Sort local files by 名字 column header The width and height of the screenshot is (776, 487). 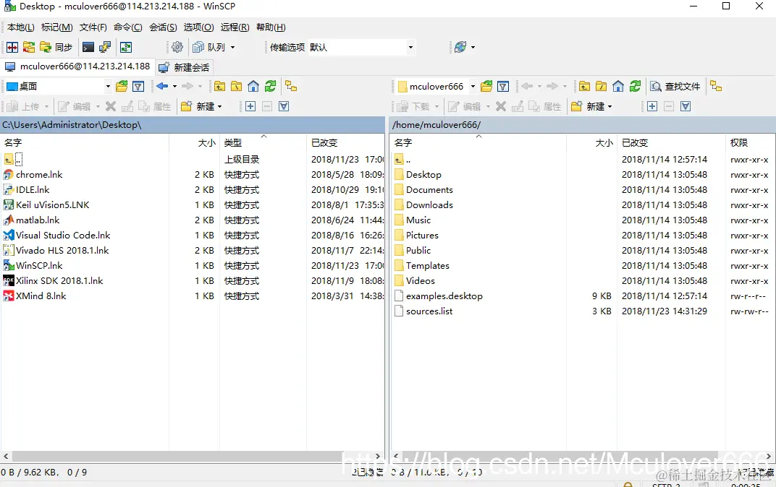85,143
